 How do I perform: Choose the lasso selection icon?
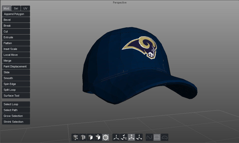pos(165,137)
